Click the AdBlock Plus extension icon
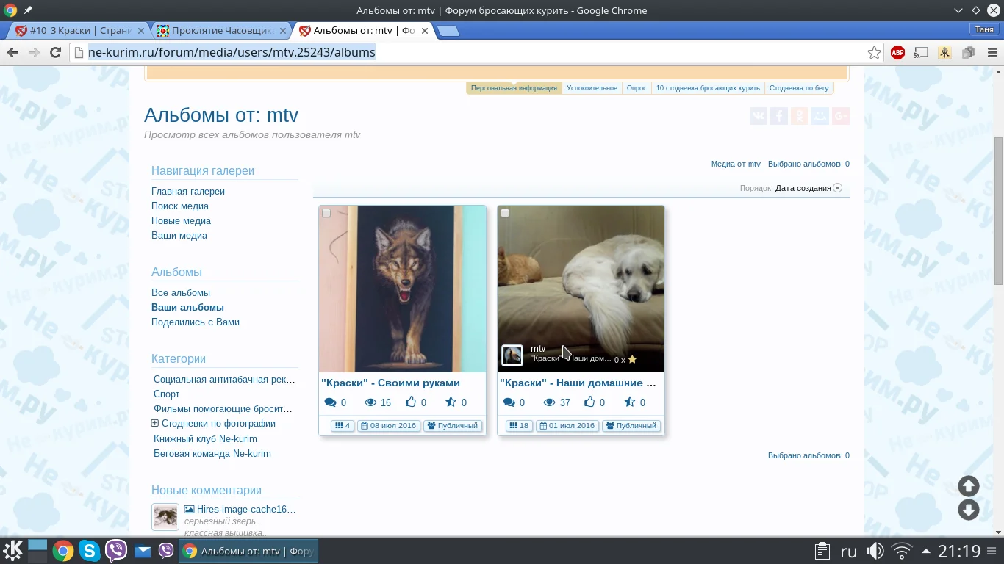This screenshot has width=1004, height=564. coord(897,53)
